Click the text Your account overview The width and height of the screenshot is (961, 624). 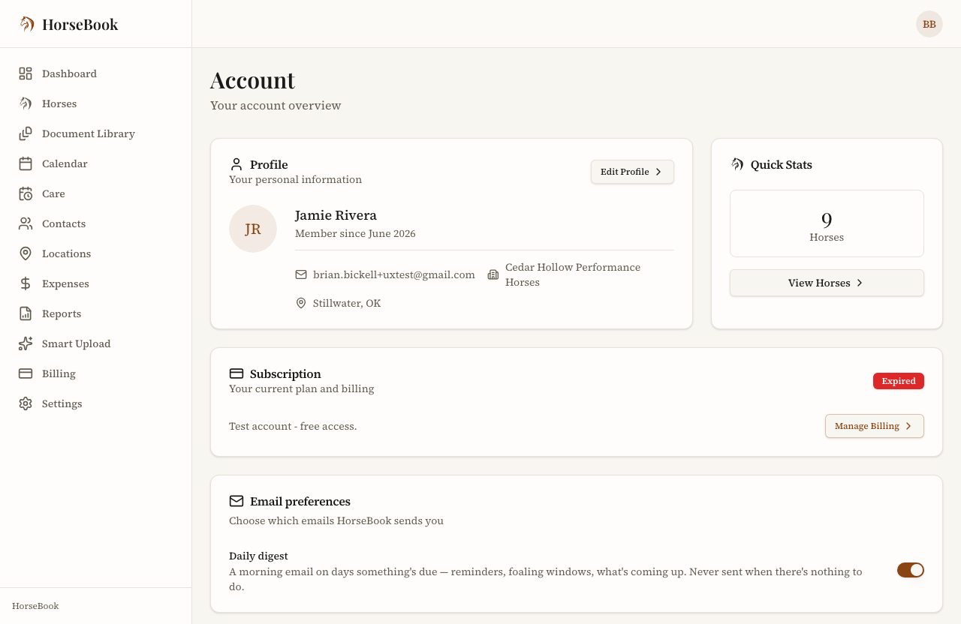[276, 105]
